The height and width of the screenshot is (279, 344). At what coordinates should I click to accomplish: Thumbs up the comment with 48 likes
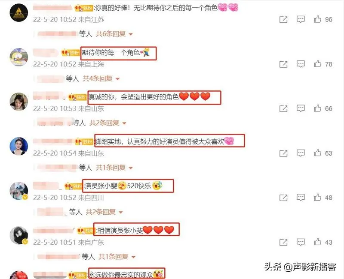coord(317,198)
